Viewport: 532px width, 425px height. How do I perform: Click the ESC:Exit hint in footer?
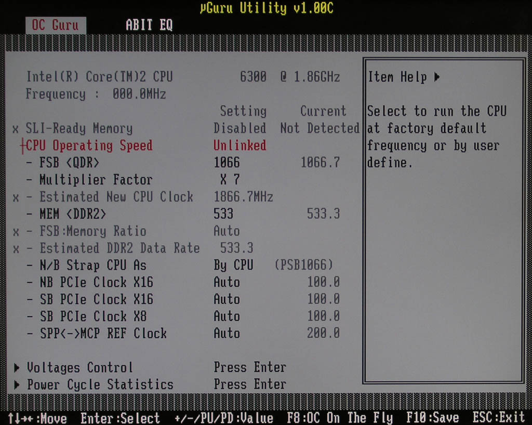pyautogui.click(x=499, y=418)
